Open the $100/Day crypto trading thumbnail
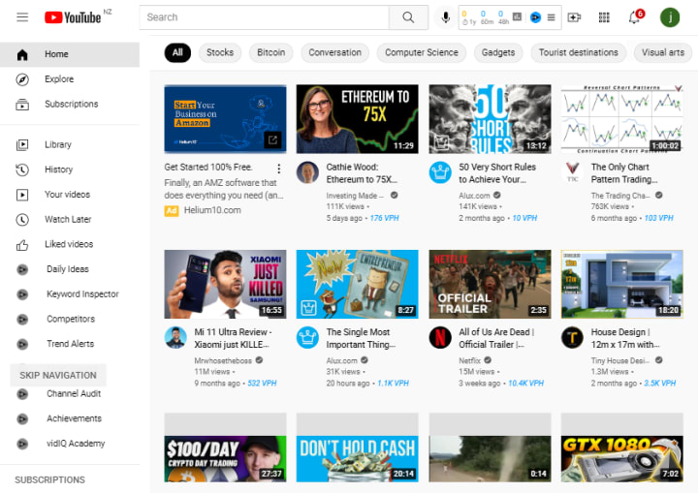Screen dimensions: 698x493 (x=225, y=459)
